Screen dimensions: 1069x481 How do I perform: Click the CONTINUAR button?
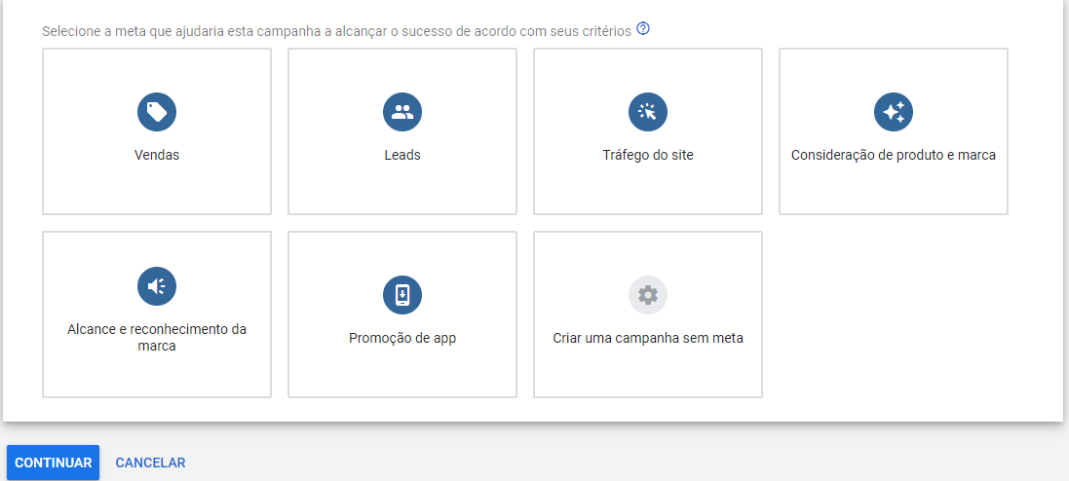[x=54, y=462]
